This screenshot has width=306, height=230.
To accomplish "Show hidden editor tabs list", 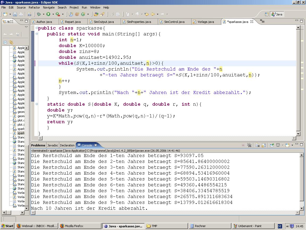I will coord(262,21).
